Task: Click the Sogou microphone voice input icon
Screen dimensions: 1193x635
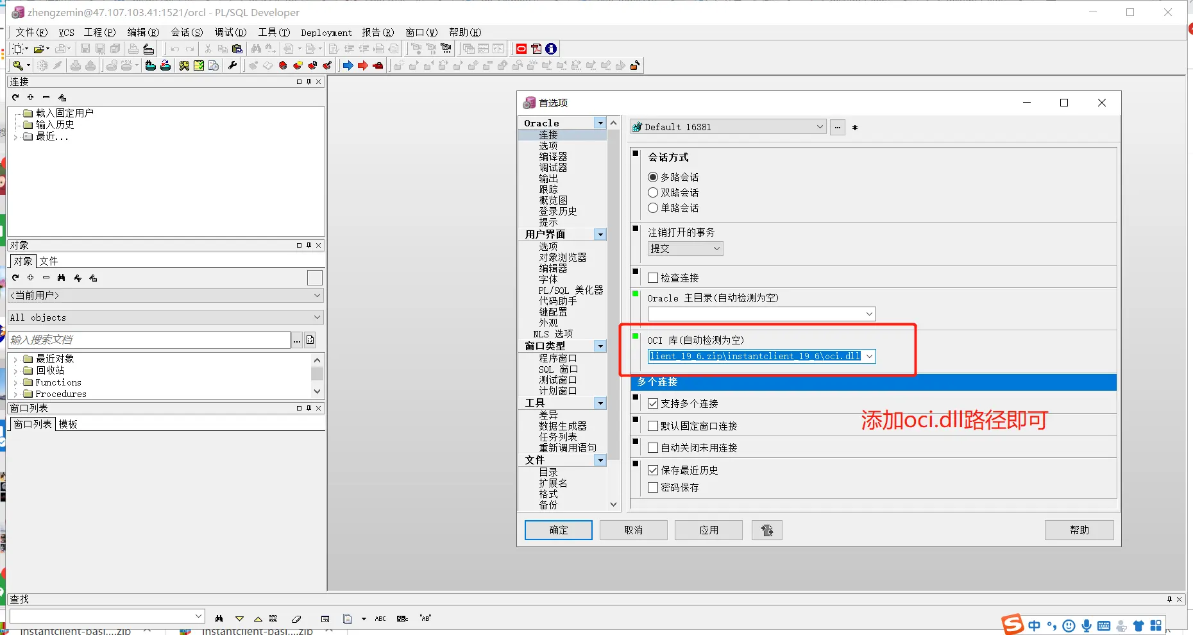Action: tap(1087, 626)
